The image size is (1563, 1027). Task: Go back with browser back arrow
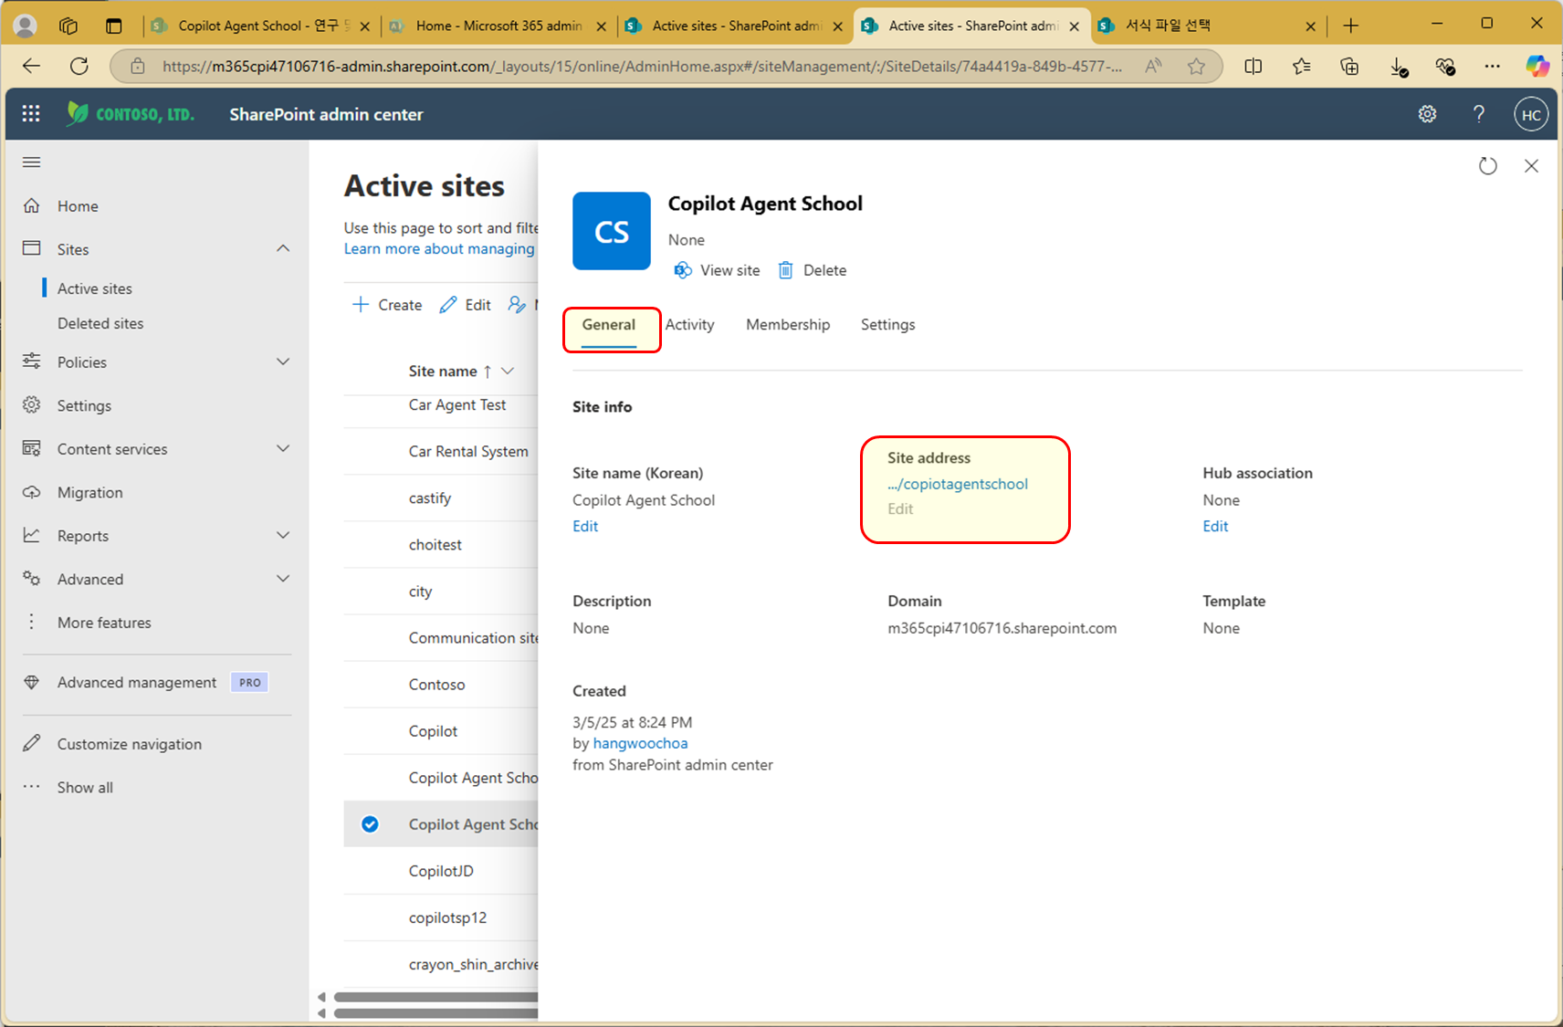point(32,66)
